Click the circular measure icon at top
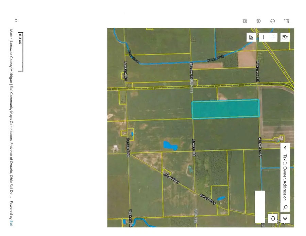The image size is (306, 236). pos(272,21)
